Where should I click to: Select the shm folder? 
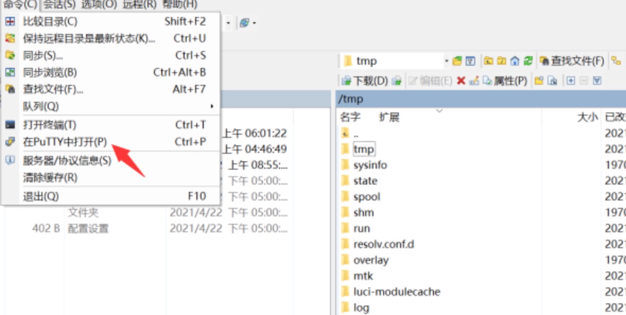(x=481, y=213)
